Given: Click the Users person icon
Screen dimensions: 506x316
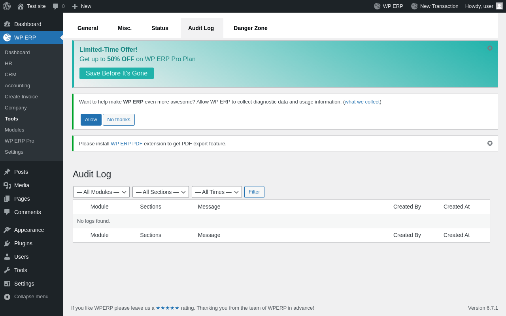Looking at the screenshot, I should pos(7,257).
